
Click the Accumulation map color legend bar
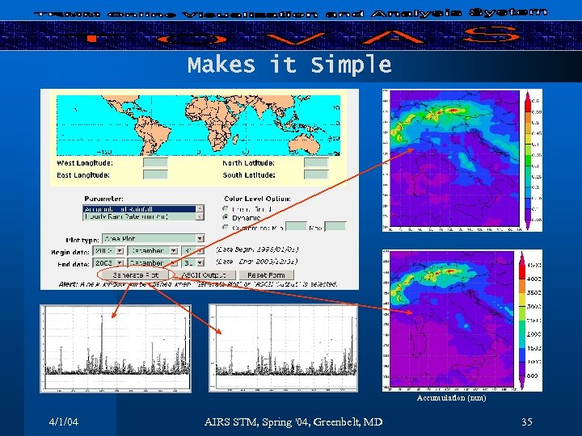[x=522, y=321]
